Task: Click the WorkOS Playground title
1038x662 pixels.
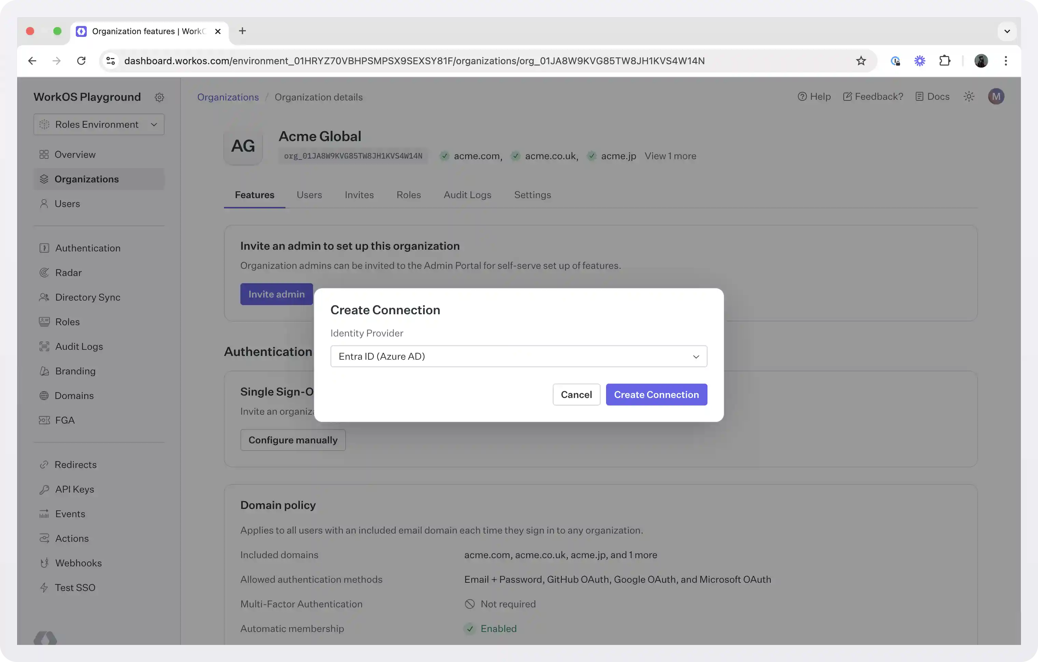Action: [x=87, y=97]
